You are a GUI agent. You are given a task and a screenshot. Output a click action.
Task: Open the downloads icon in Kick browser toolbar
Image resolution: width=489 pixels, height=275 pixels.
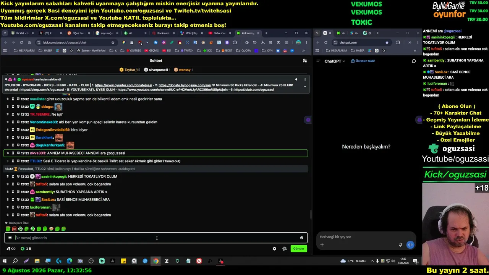pyautogui.click(x=262, y=42)
